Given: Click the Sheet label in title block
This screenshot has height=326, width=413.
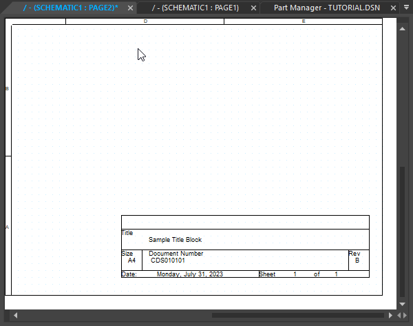Looking at the screenshot, I should 267,274.
